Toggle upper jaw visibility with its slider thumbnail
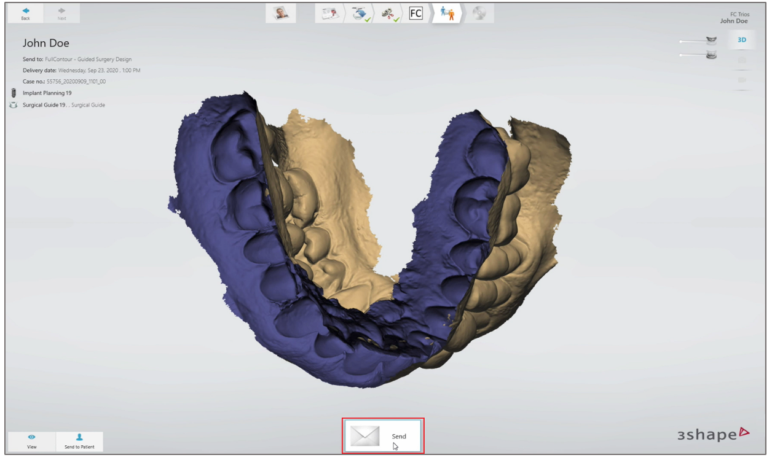The height and width of the screenshot is (463, 772). click(x=712, y=39)
